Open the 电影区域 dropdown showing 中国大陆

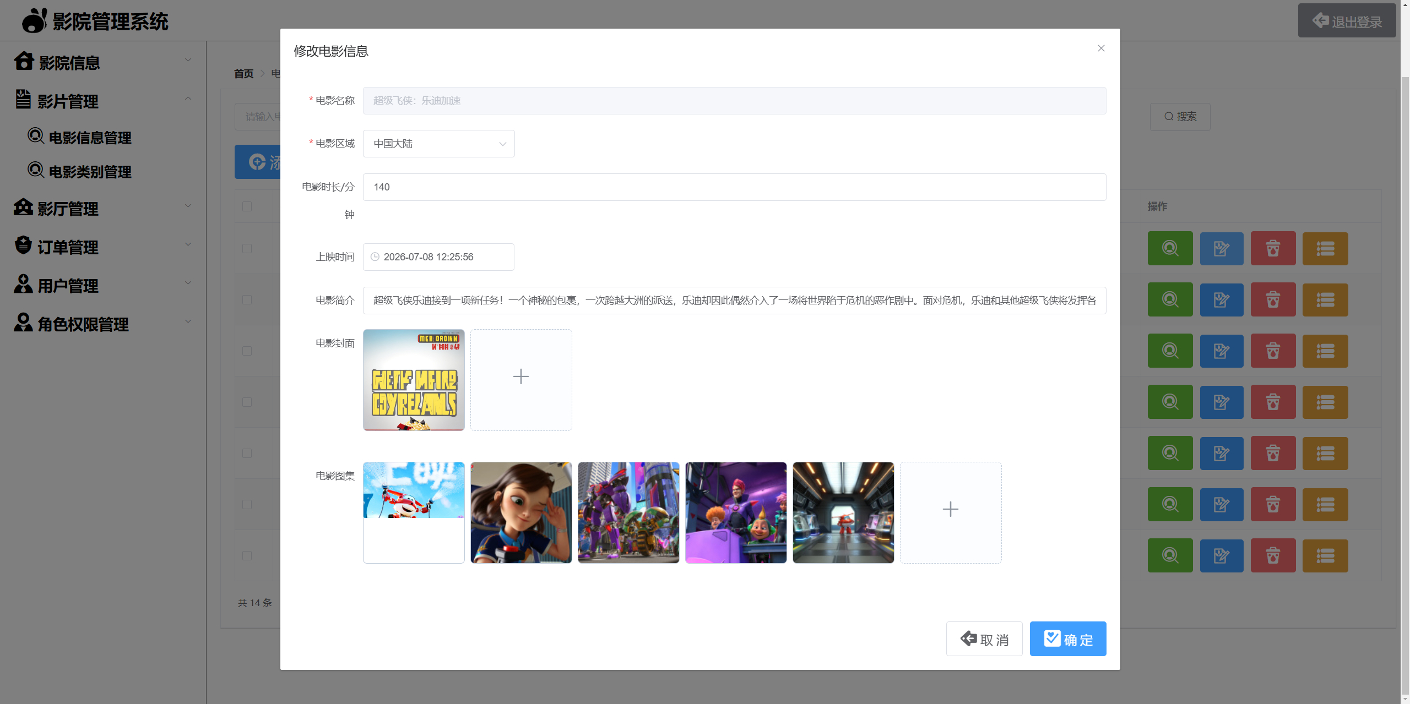coord(438,144)
